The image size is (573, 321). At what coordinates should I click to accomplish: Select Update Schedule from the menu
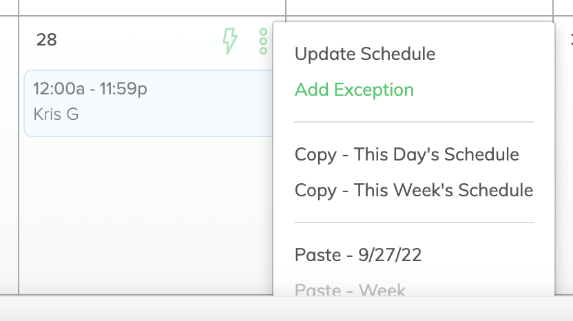(365, 54)
